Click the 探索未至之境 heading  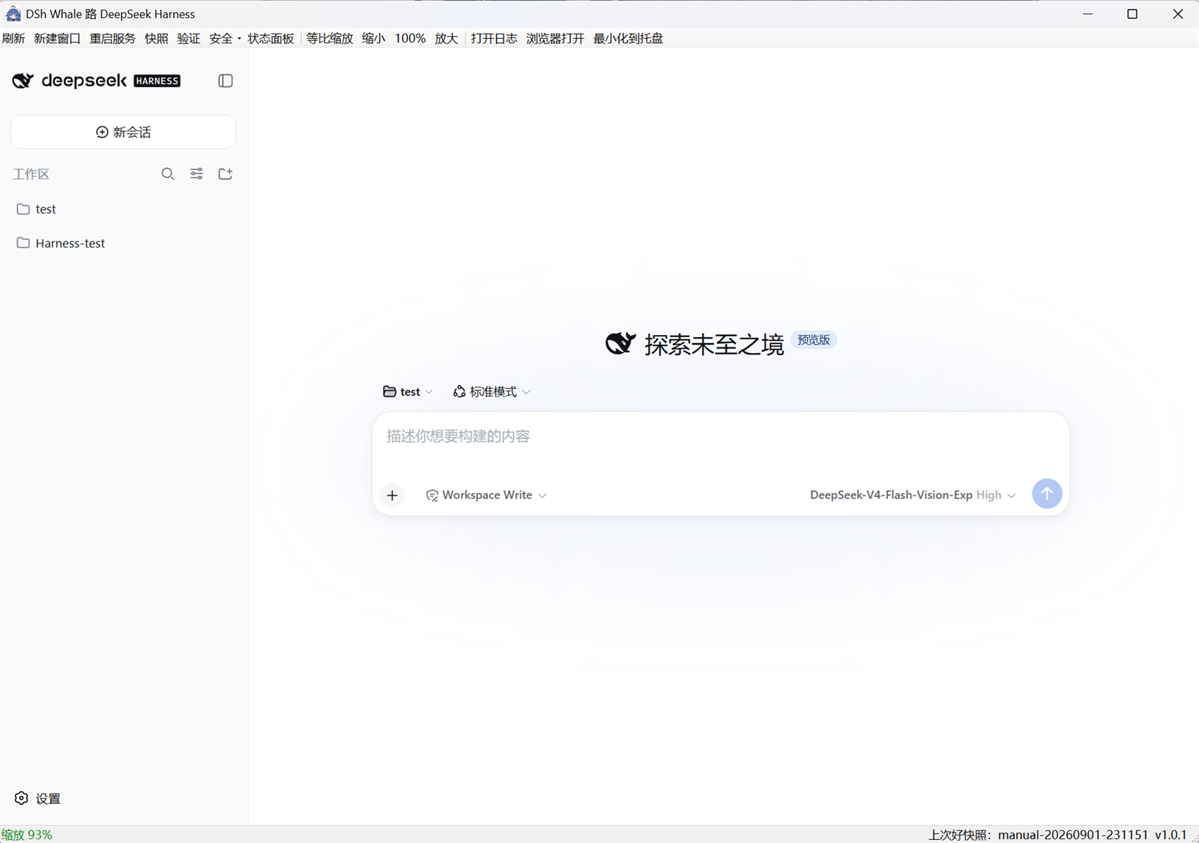pyautogui.click(x=714, y=344)
